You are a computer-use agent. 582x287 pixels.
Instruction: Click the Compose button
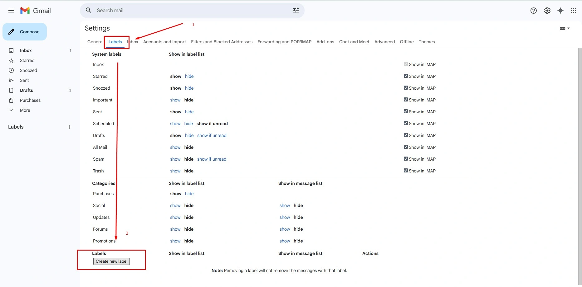point(25,32)
